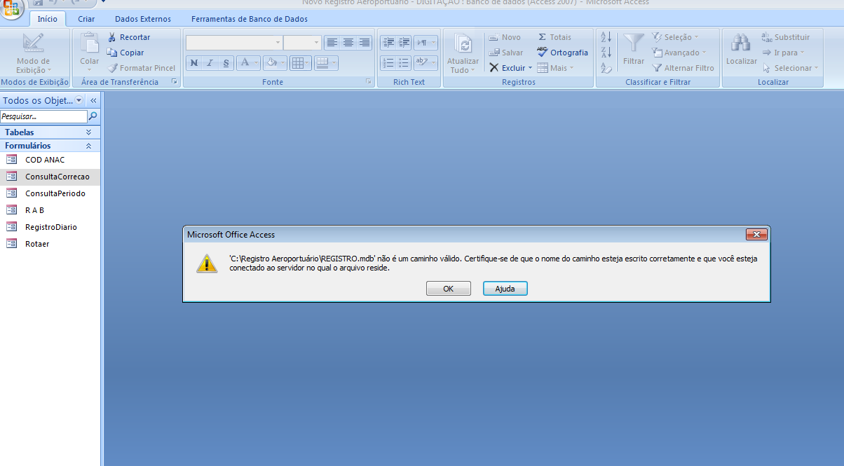Open the fill color bucket dropdown arrow
Screen dimensions: 844x466
tap(283, 63)
